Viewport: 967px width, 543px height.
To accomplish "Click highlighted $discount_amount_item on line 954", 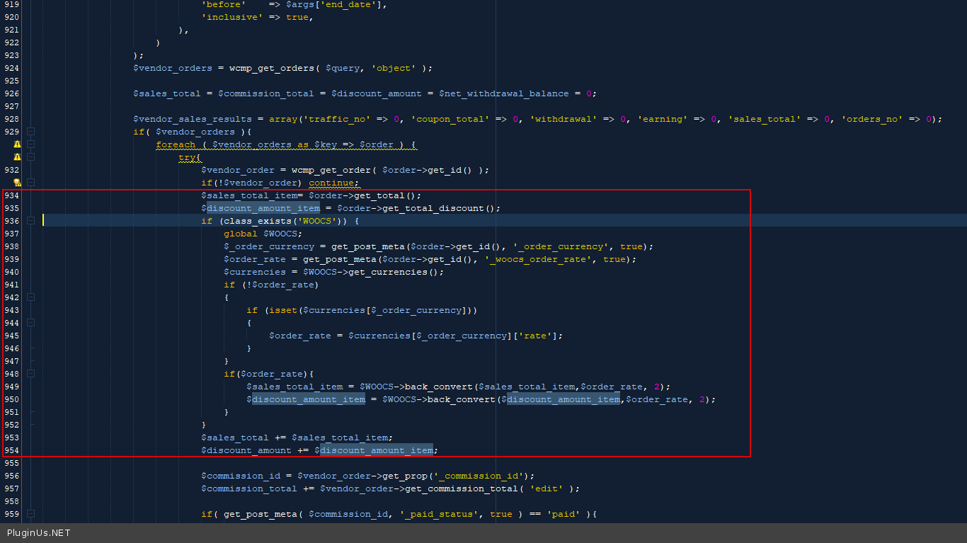I will coord(376,450).
